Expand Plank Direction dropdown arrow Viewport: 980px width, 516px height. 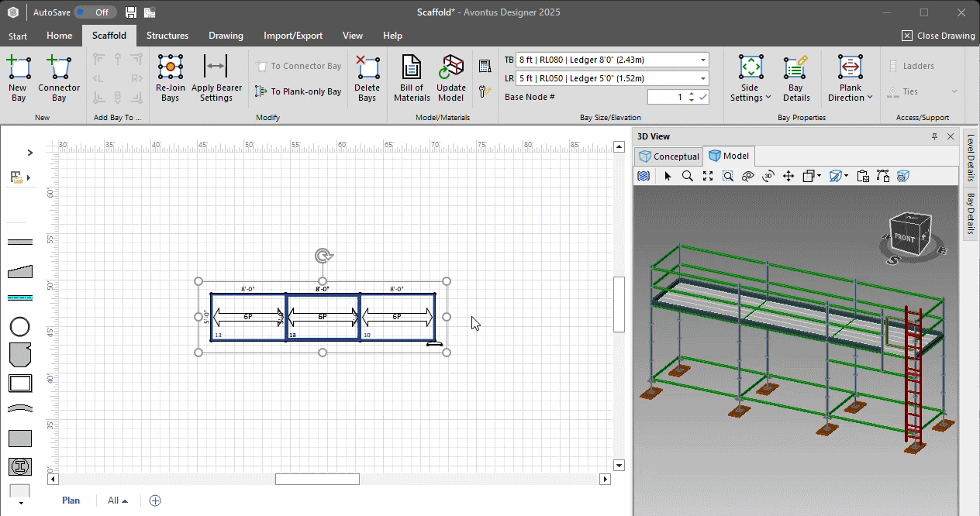point(870,98)
